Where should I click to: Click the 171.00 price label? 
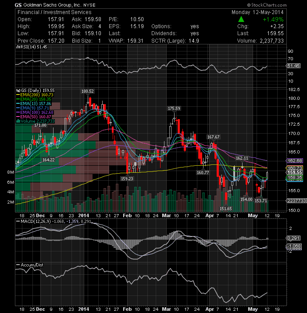40,125
